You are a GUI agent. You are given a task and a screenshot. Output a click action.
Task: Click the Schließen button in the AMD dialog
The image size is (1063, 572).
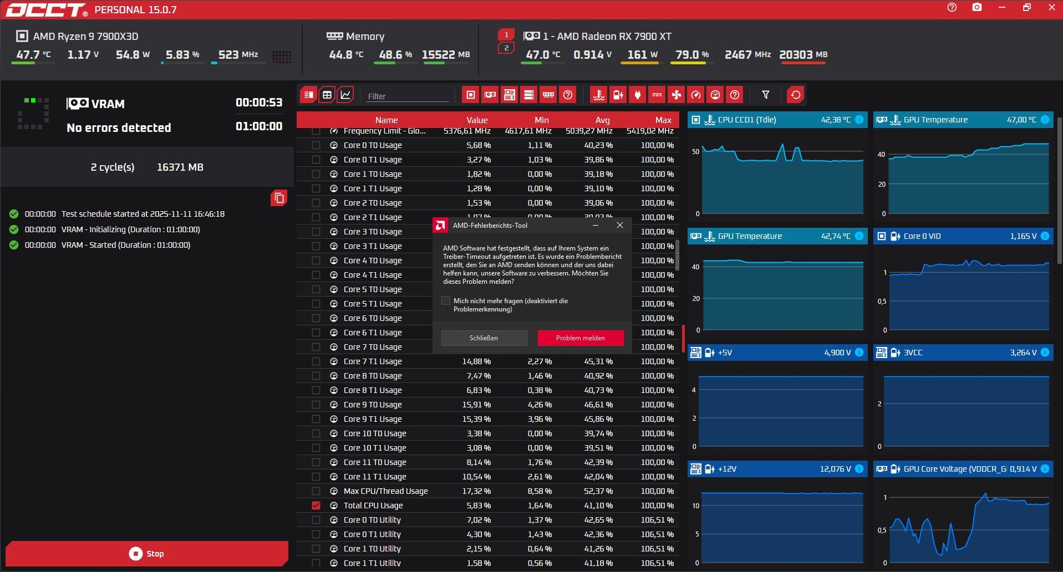484,338
